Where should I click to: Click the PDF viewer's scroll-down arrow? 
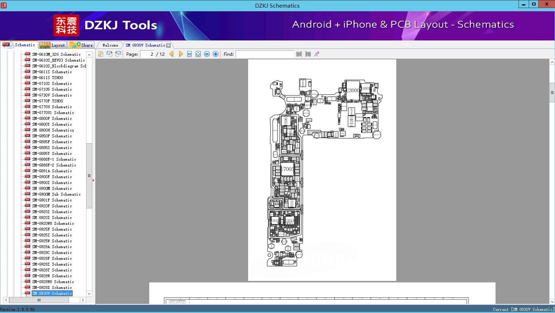coord(552,301)
